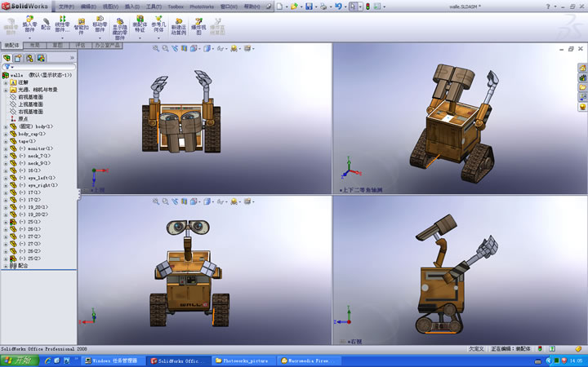Open the Appearances sphere task pane icon

582,107
